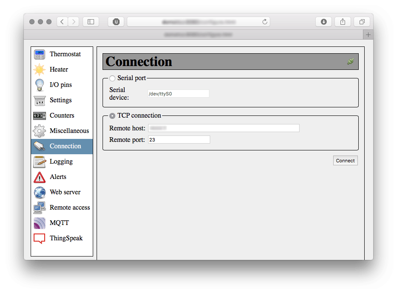The image size is (397, 294).
Task: Click the ThingSpeak speech bubble icon
Action: (40, 239)
